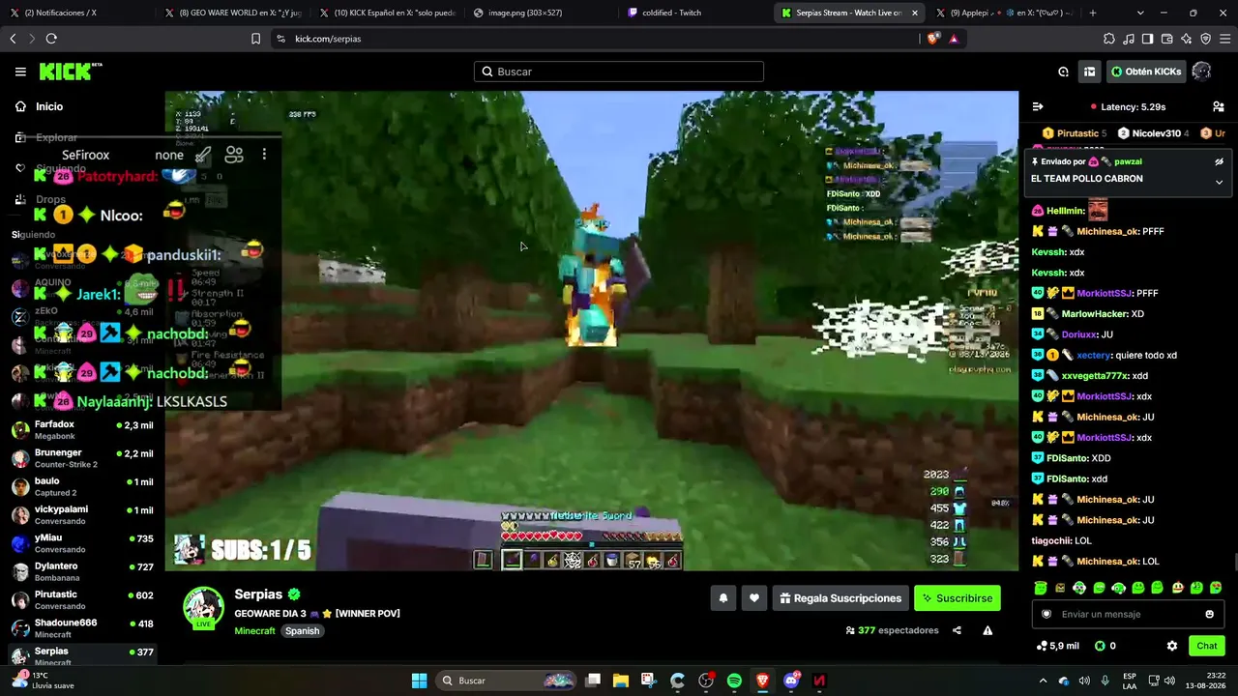Image resolution: width=1238 pixels, height=696 pixels.
Task: Open Brave Shields icon in address bar
Action: point(932,39)
